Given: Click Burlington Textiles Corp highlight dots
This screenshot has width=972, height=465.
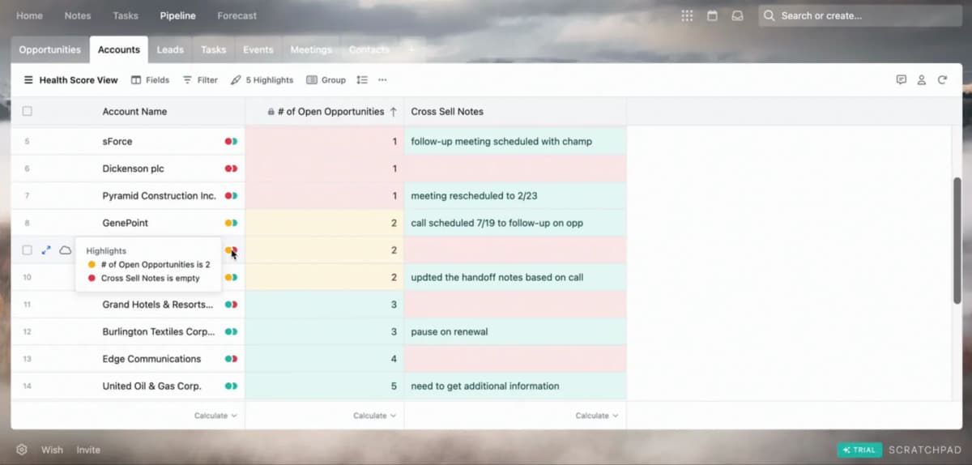Looking at the screenshot, I should (231, 332).
